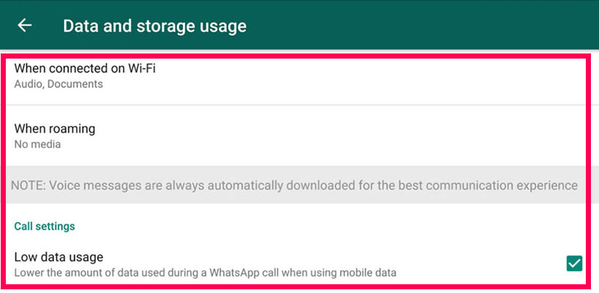Tap the Low data usage label

(x=59, y=257)
